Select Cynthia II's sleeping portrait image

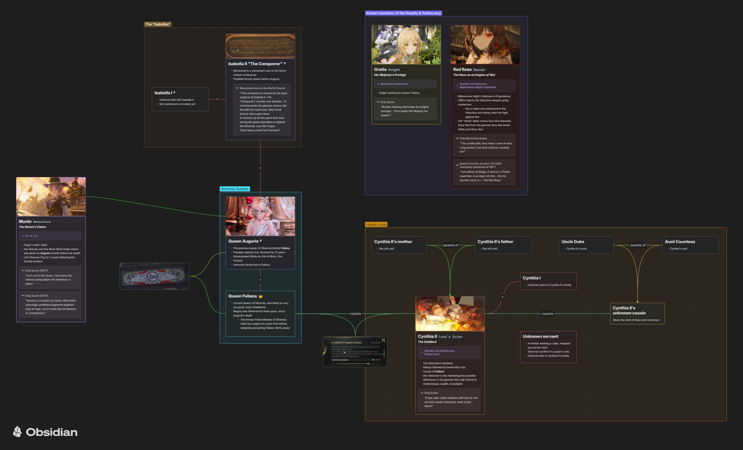[x=450, y=314]
